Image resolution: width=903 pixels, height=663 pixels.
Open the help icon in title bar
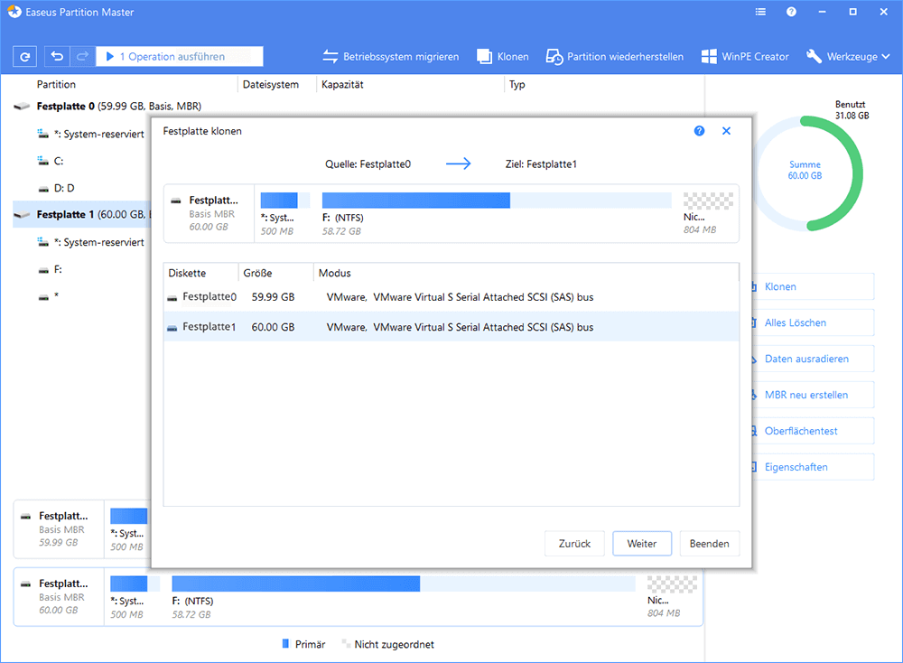tap(791, 12)
